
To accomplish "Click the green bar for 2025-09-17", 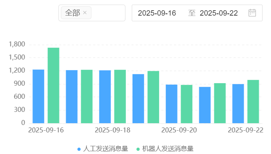I will pos(87,96).
